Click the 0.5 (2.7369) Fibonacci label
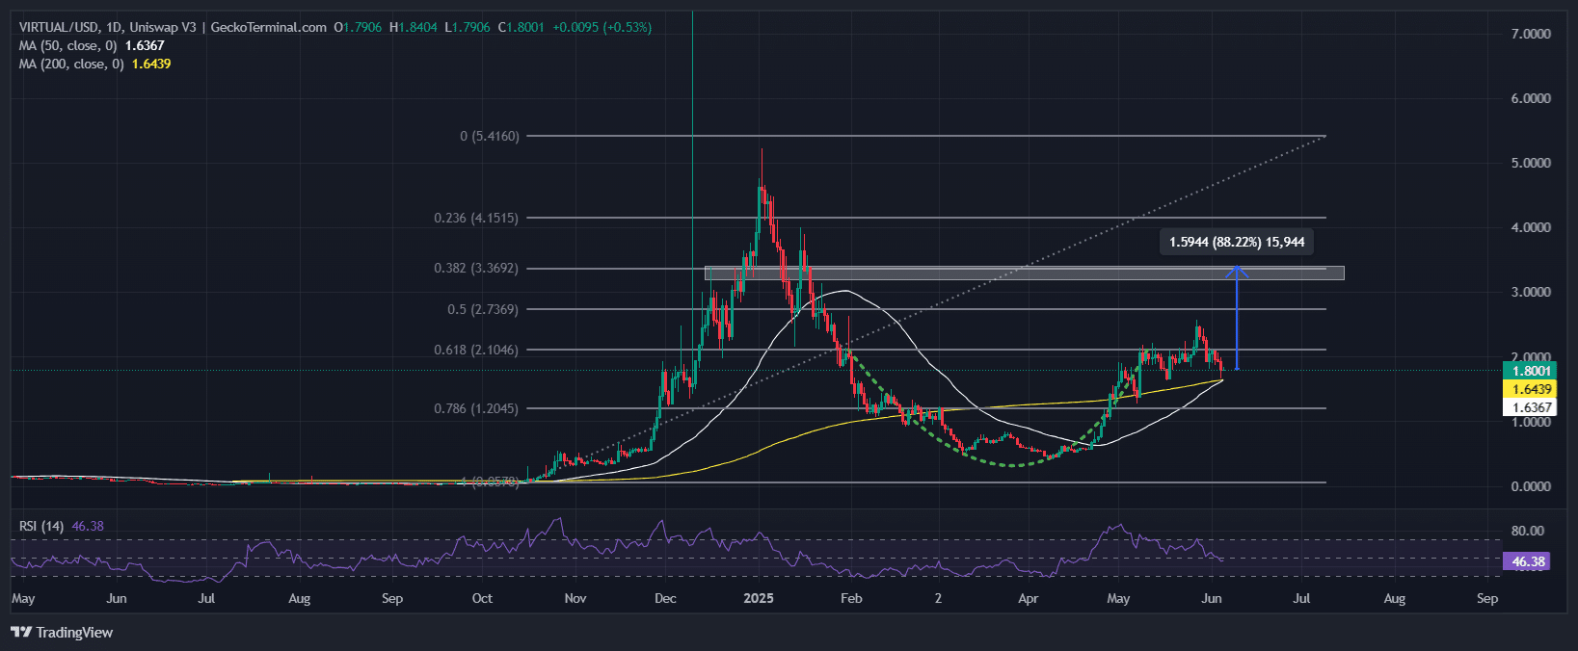Viewport: 1578px width, 651px height. [x=483, y=309]
